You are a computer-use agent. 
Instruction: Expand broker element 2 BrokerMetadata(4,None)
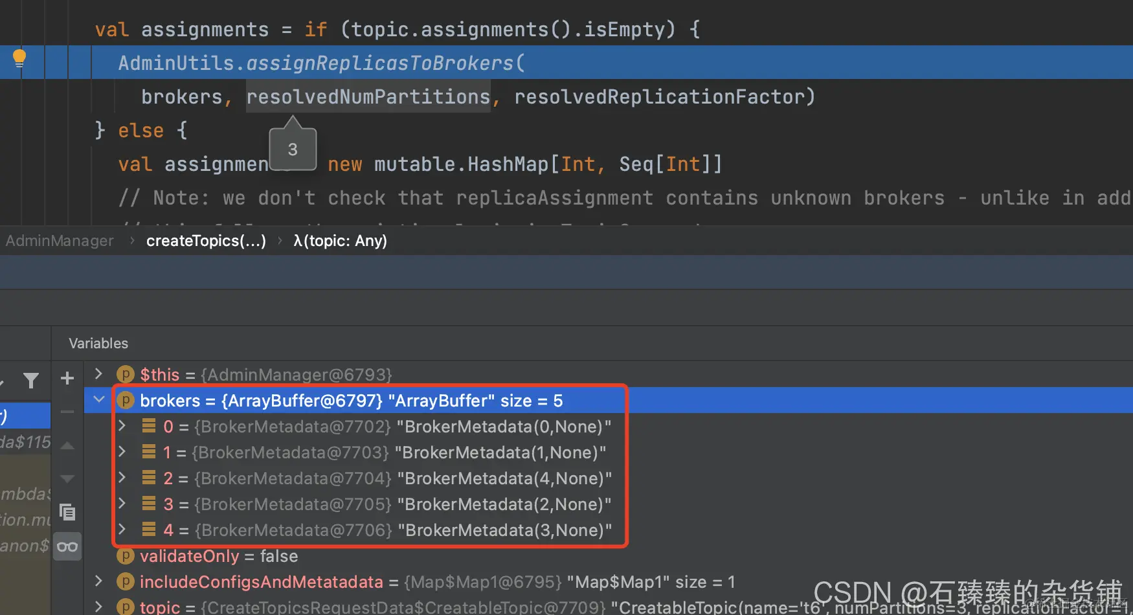point(122,477)
